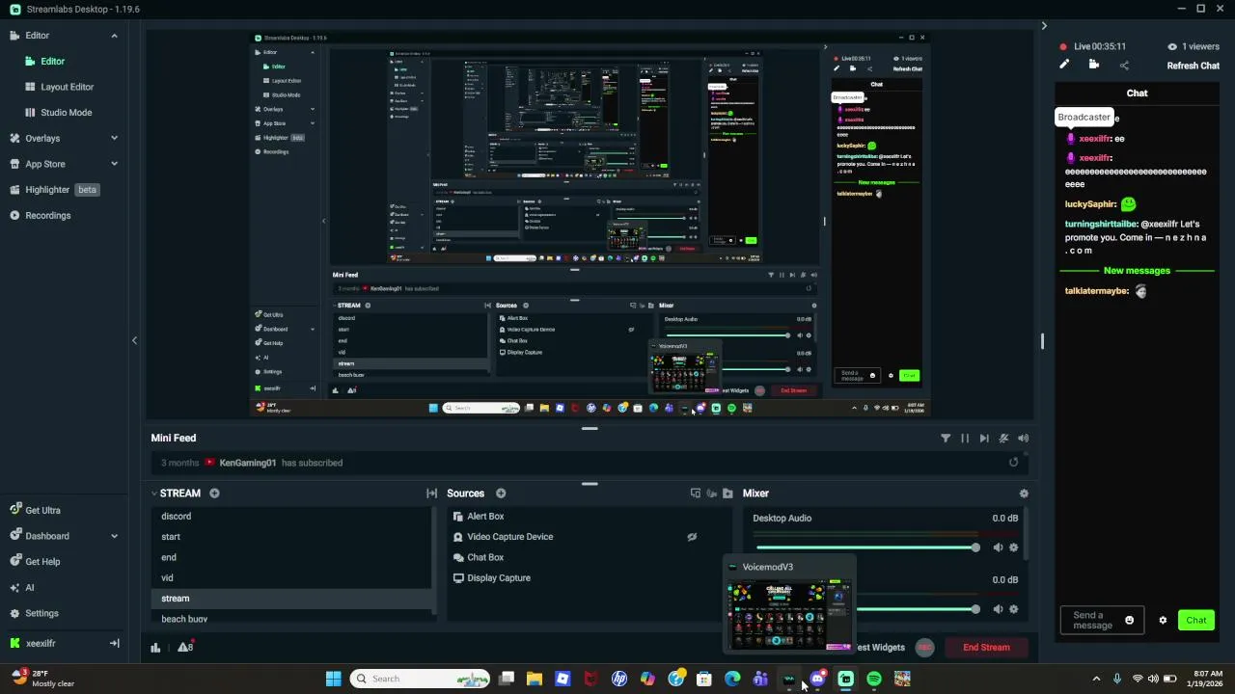The image size is (1235, 694).
Task: Replay the KenGaming01 subscription alert
Action: 1013,463
